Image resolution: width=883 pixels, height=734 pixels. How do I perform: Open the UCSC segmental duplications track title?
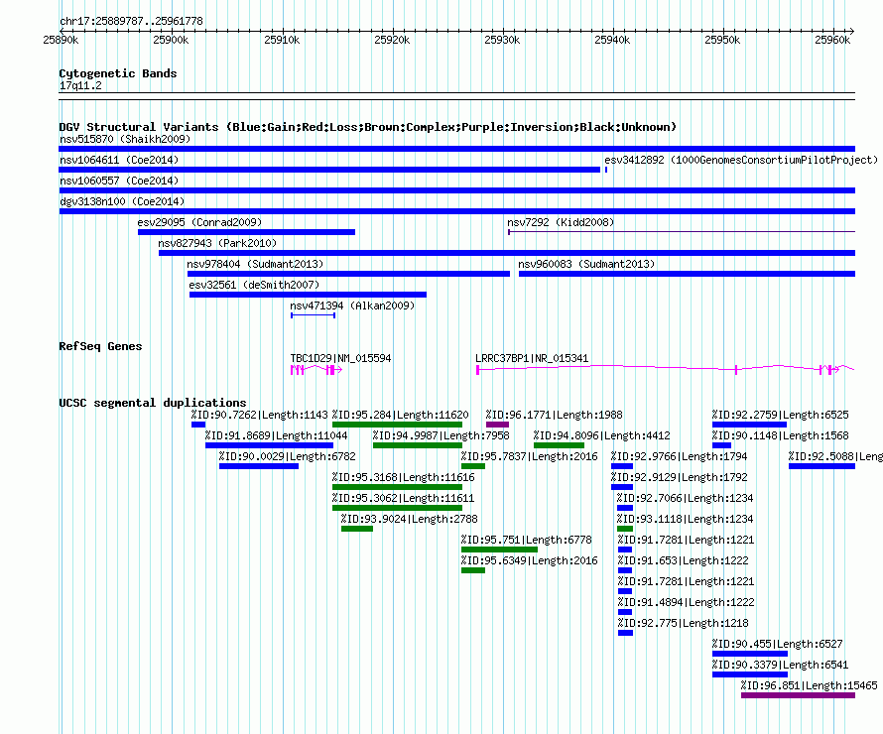(153, 403)
